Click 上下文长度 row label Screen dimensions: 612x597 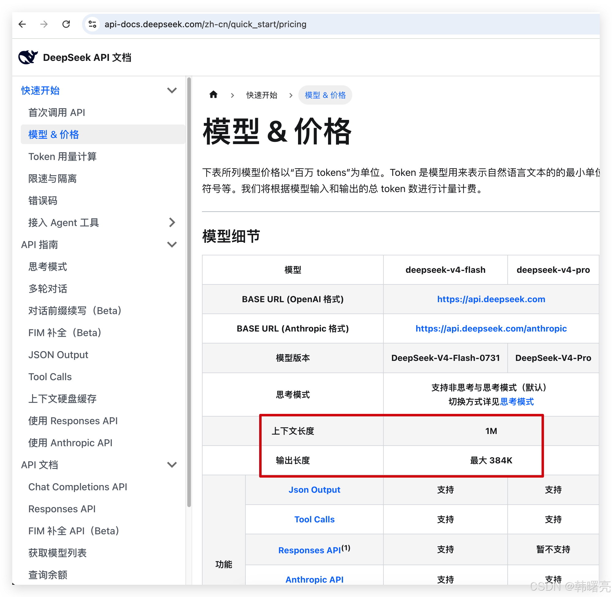point(292,431)
